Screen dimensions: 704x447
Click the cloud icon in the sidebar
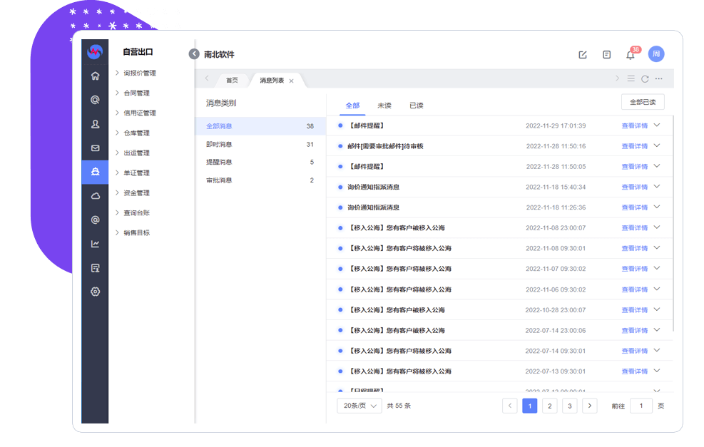tap(95, 196)
